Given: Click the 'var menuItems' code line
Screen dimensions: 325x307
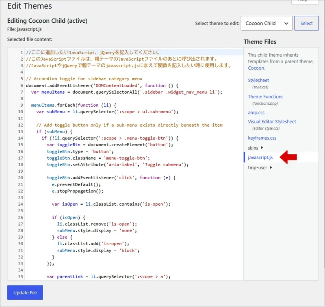Looking at the screenshot, I should click(127, 92).
